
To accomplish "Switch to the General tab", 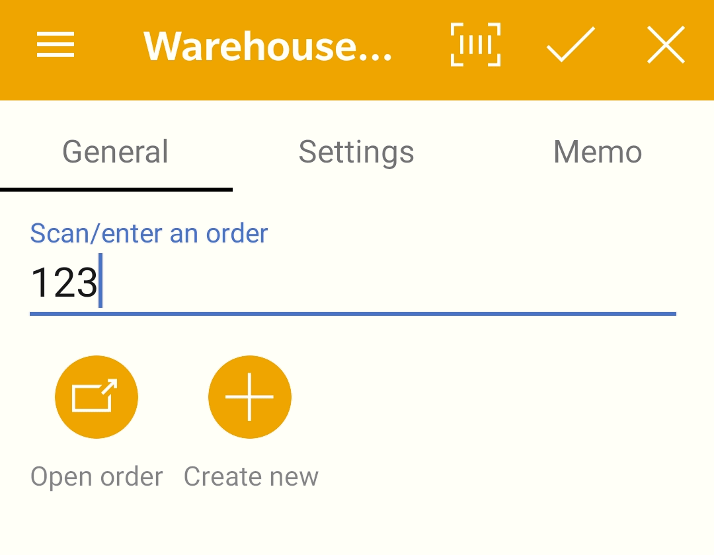I will click(116, 151).
